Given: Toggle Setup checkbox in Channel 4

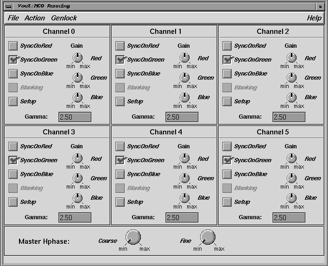Looking at the screenshot, I should pyautogui.click(x=120, y=202).
